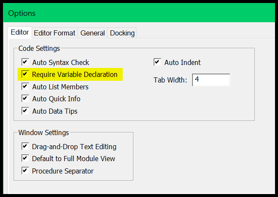Click the Options dialog title bar
This screenshot has height=197, width=278.
coord(139,13)
